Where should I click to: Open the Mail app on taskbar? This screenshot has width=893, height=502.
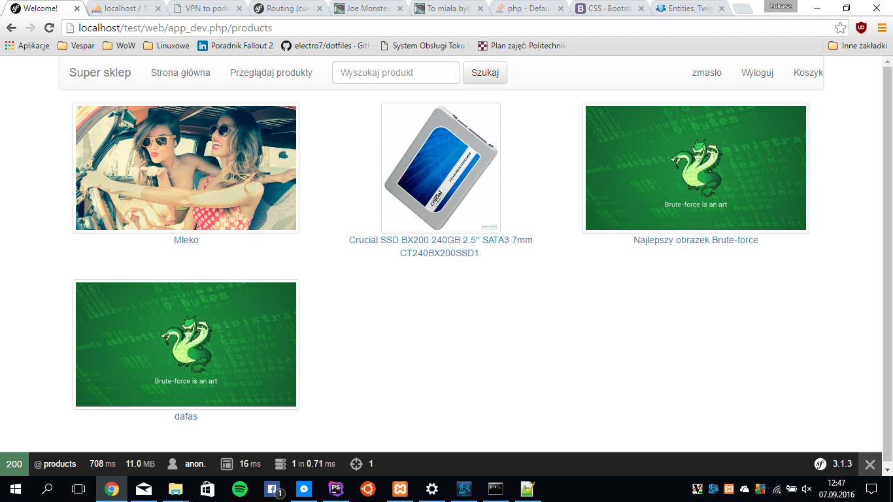click(x=144, y=489)
